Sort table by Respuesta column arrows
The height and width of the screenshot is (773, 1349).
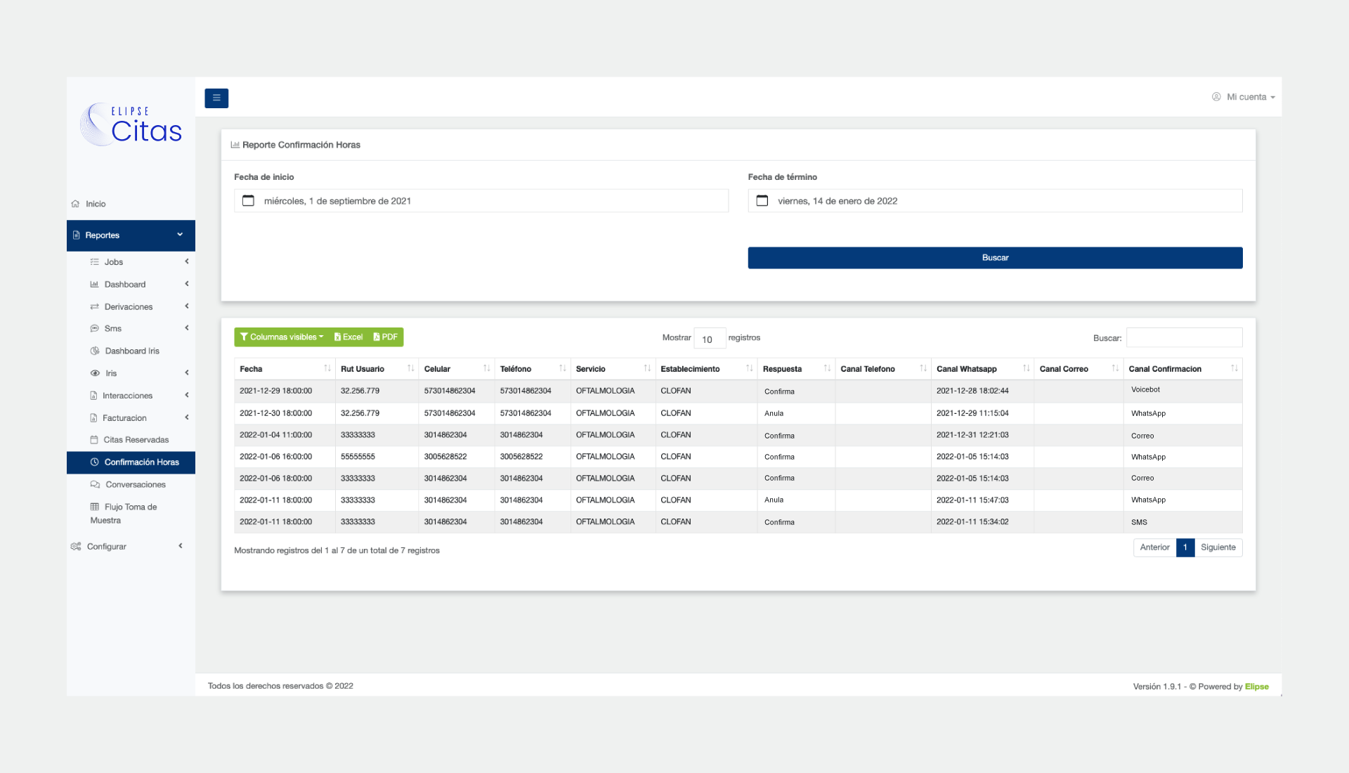click(x=827, y=369)
